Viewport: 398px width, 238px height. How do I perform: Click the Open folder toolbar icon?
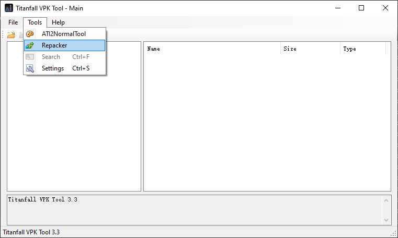point(11,35)
